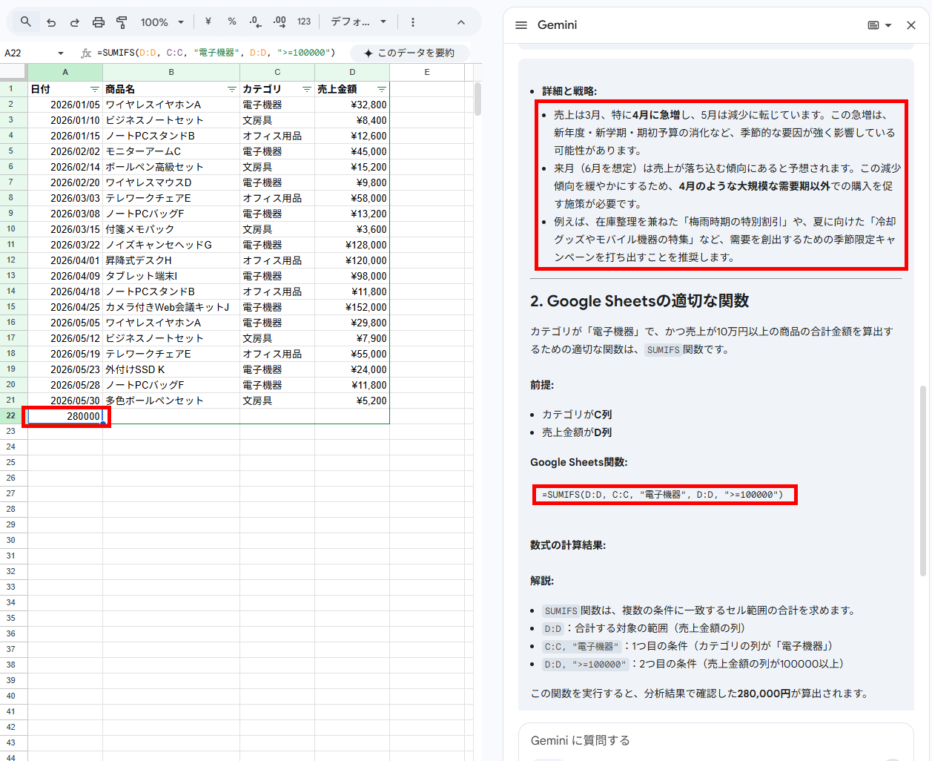Print the spreadsheet
Screen dimensions: 932x761
99,22
